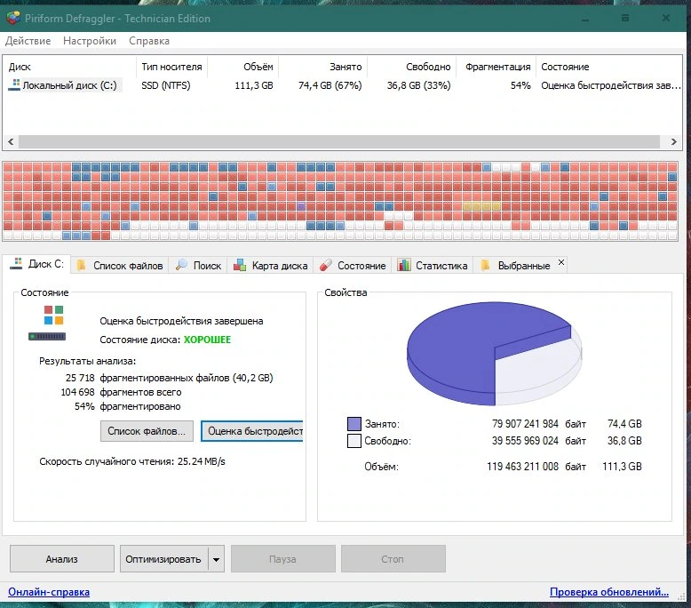The height and width of the screenshot is (608, 691).
Task: Open the Состояние tab
Action: coord(353,266)
